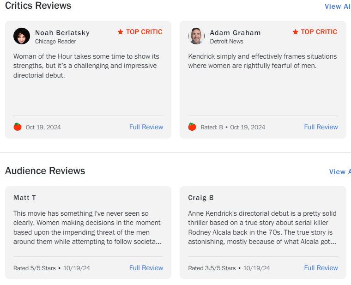351x285 pixels.
Task: Click the Craig B reviewer name
Action: (x=201, y=198)
